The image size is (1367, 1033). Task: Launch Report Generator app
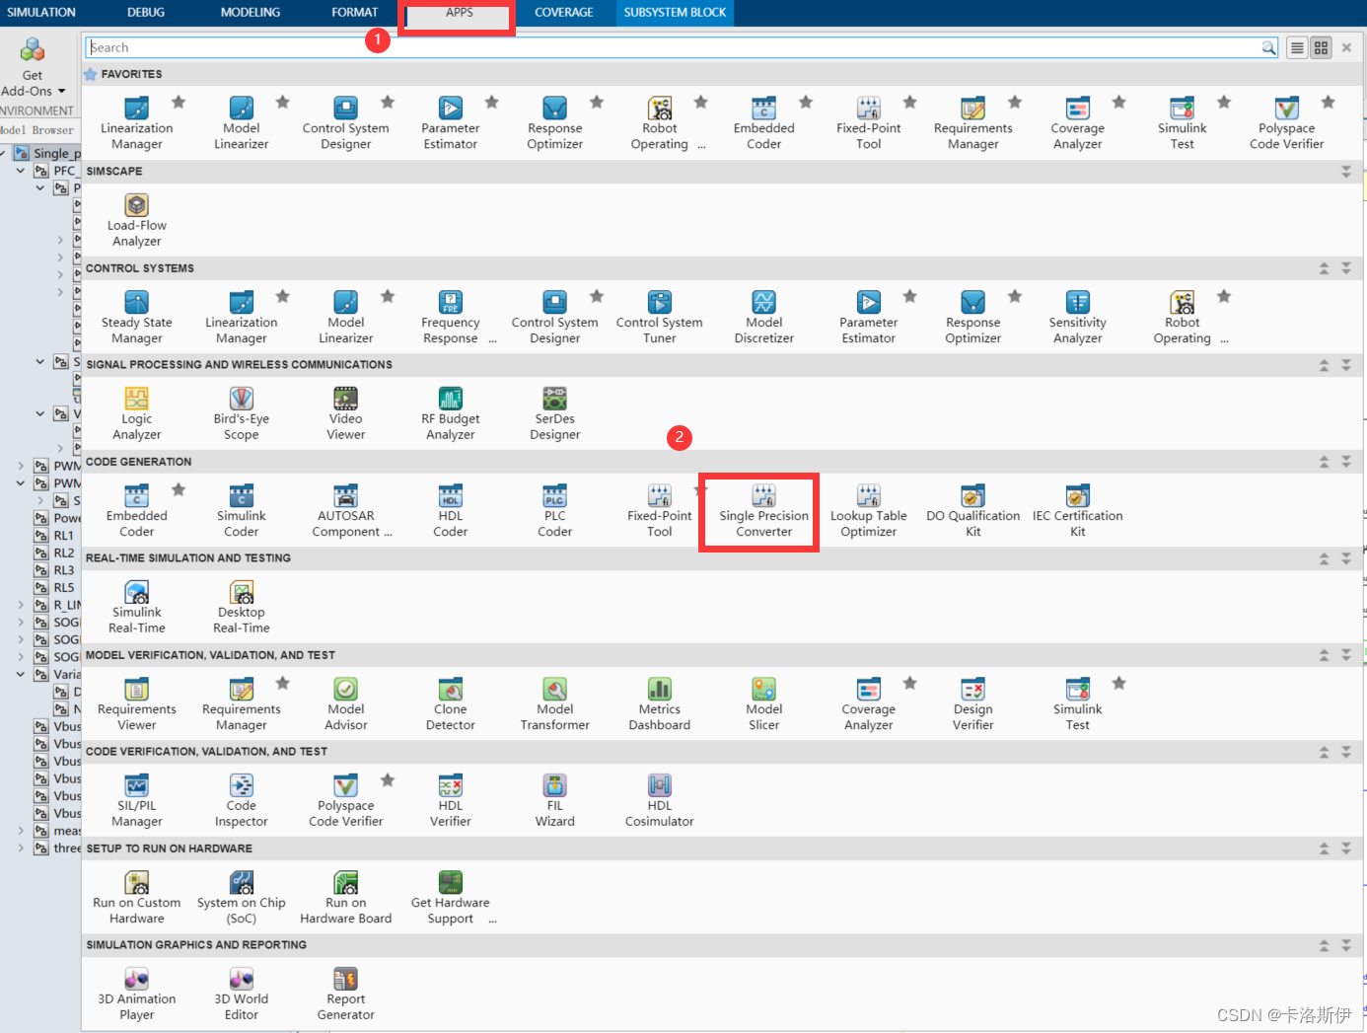click(x=345, y=995)
